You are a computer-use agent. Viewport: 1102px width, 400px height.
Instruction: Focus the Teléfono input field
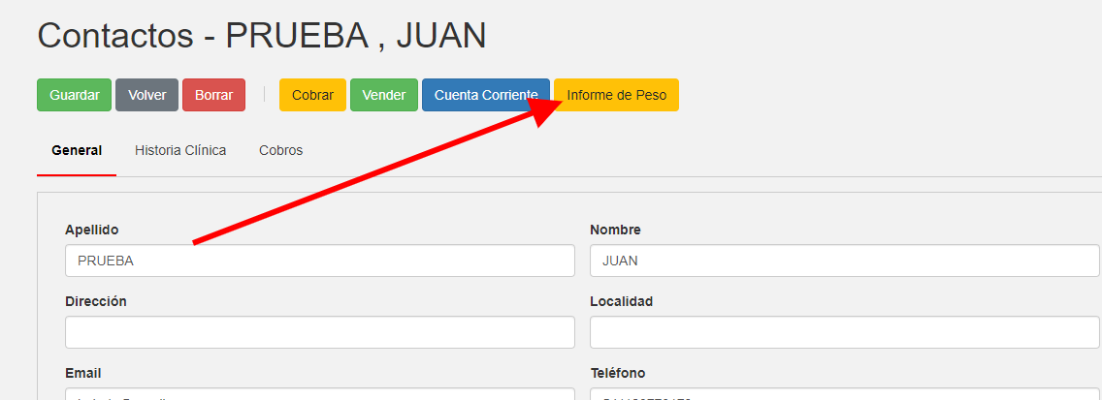point(844,394)
